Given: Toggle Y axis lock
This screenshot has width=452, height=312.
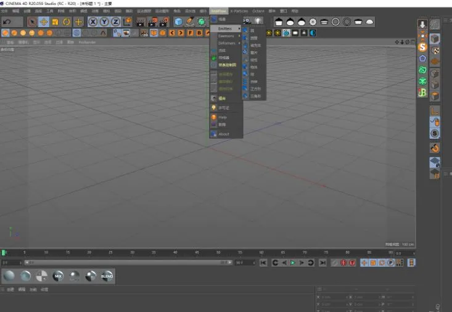Looking at the screenshot, I should pyautogui.click(x=104, y=22).
